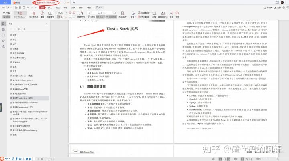Switch to the 稻壳 tab

pyautogui.click(x=17, y=2)
